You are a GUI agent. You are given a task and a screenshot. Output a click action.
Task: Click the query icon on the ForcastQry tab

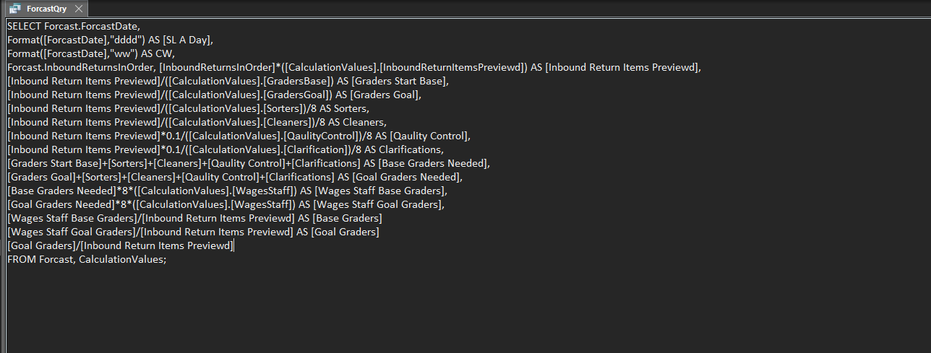[14, 9]
